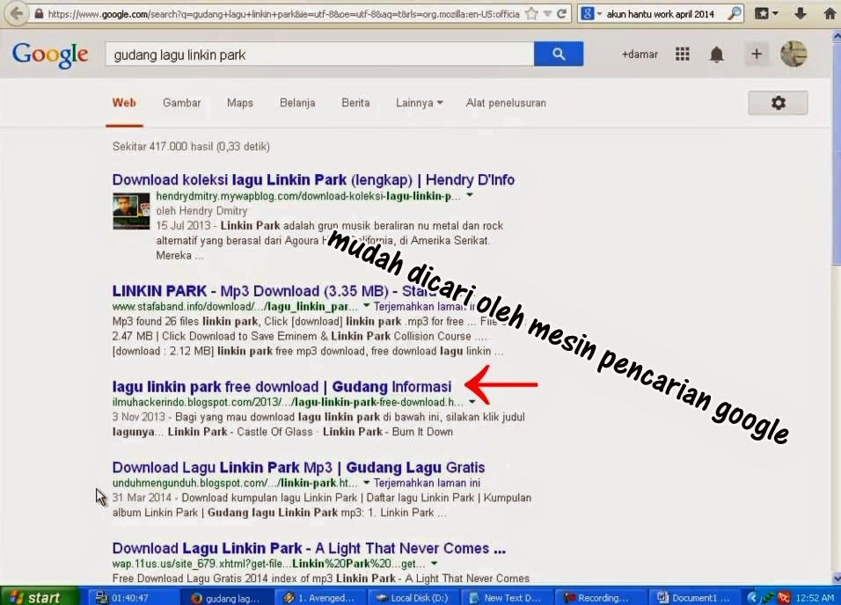This screenshot has height=605, width=841.
Task: Select the Web tab
Action: (x=124, y=103)
